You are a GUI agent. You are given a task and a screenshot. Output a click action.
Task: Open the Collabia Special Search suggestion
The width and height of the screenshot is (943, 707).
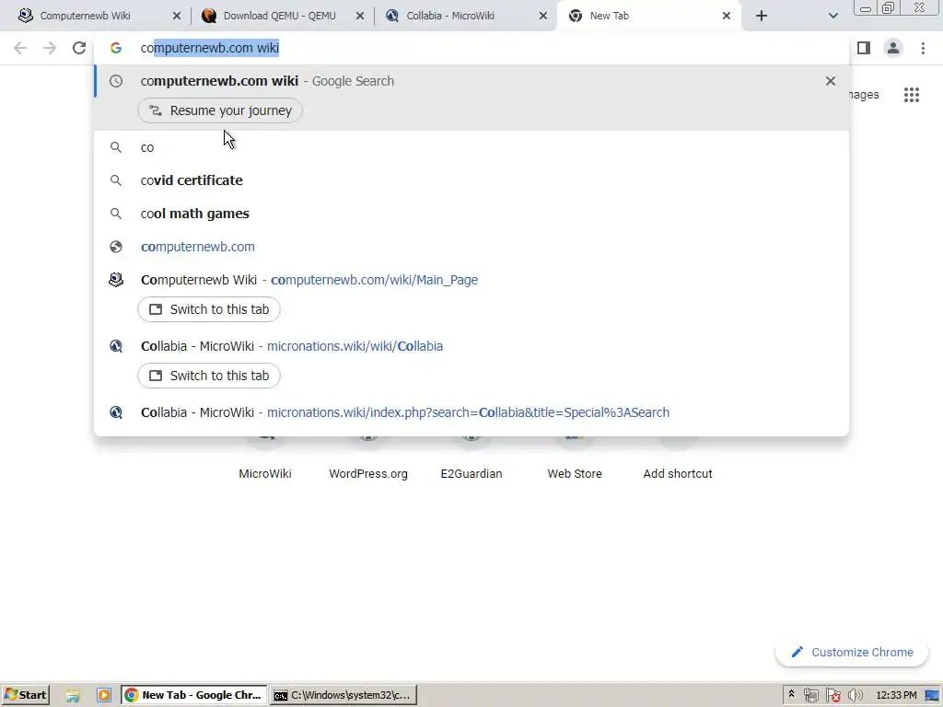(x=471, y=412)
